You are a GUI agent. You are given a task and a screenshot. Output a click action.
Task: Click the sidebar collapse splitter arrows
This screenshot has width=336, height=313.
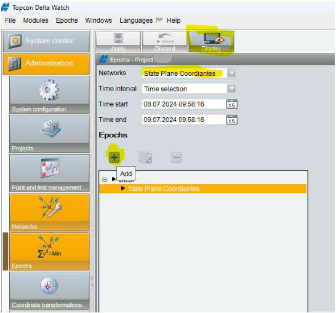tap(92, 282)
